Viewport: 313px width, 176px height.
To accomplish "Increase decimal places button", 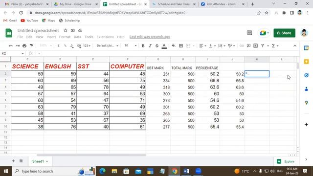I will 79,45.
